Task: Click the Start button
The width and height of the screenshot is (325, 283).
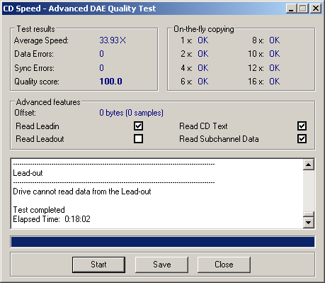Action: tap(98, 265)
